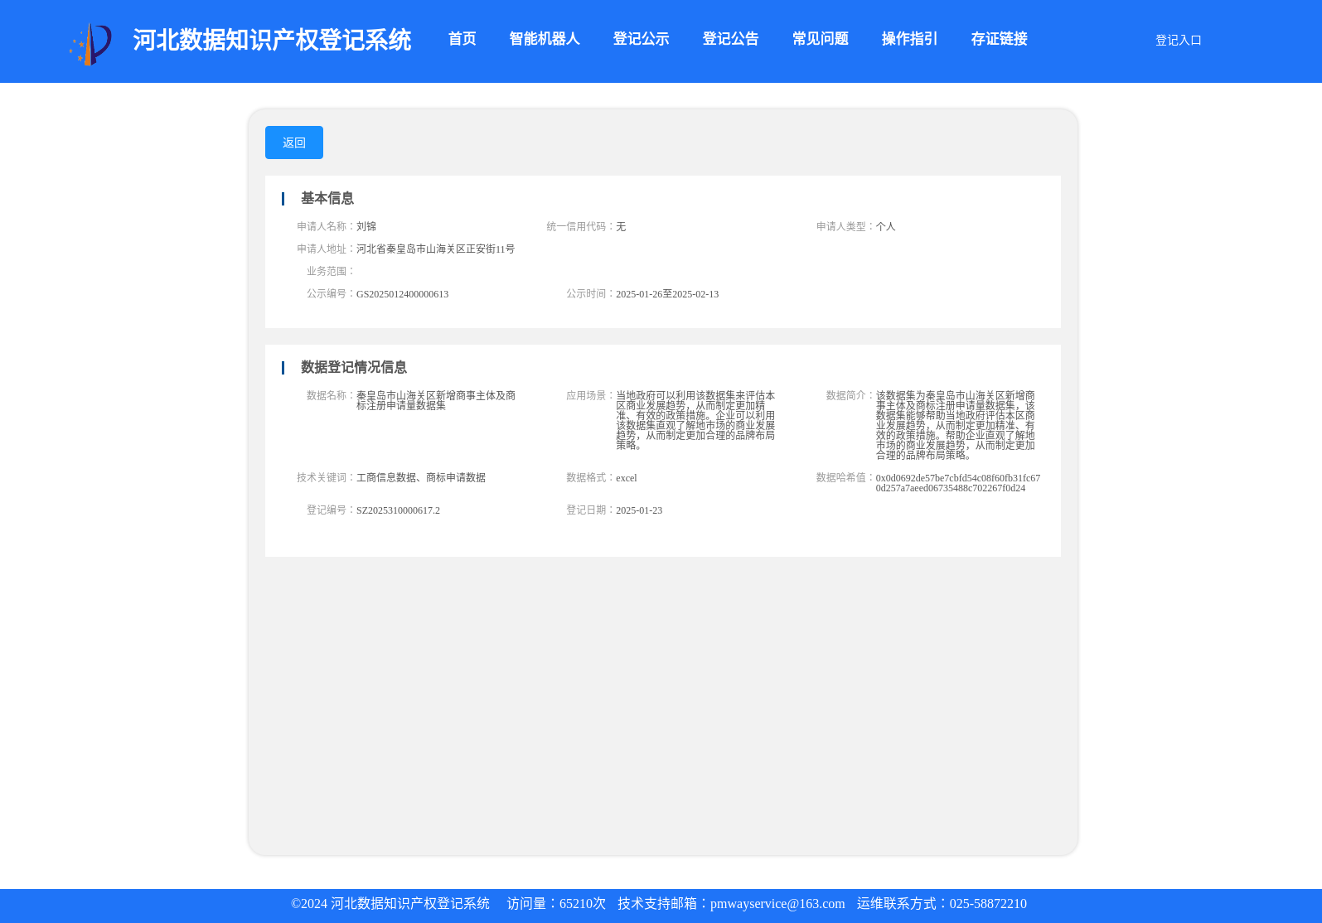
Task: Click the 登记日期 label
Action: pyautogui.click(x=590, y=510)
